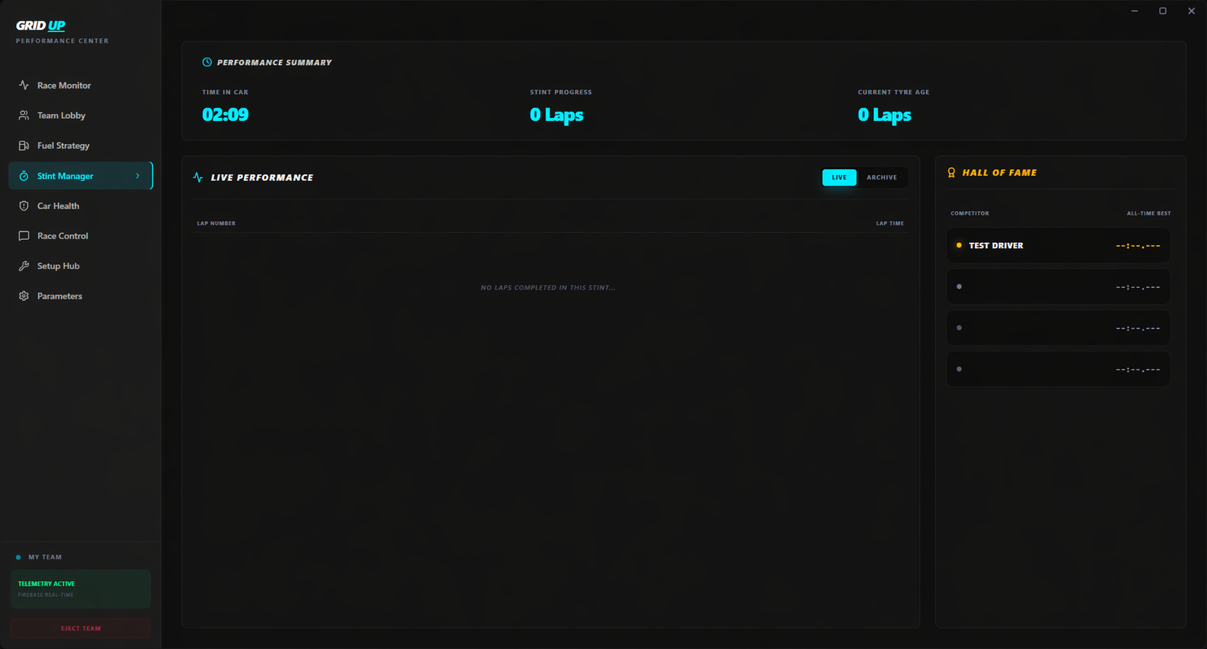1207x649 pixels.
Task: Click the Race Control chat icon
Action: click(24, 236)
